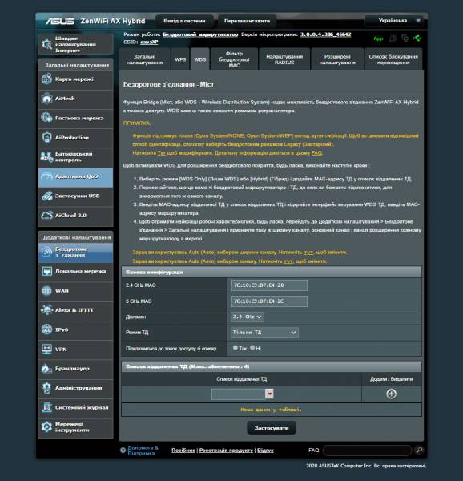Open Network Tools (Мережеві інструменти) icon

47,427
